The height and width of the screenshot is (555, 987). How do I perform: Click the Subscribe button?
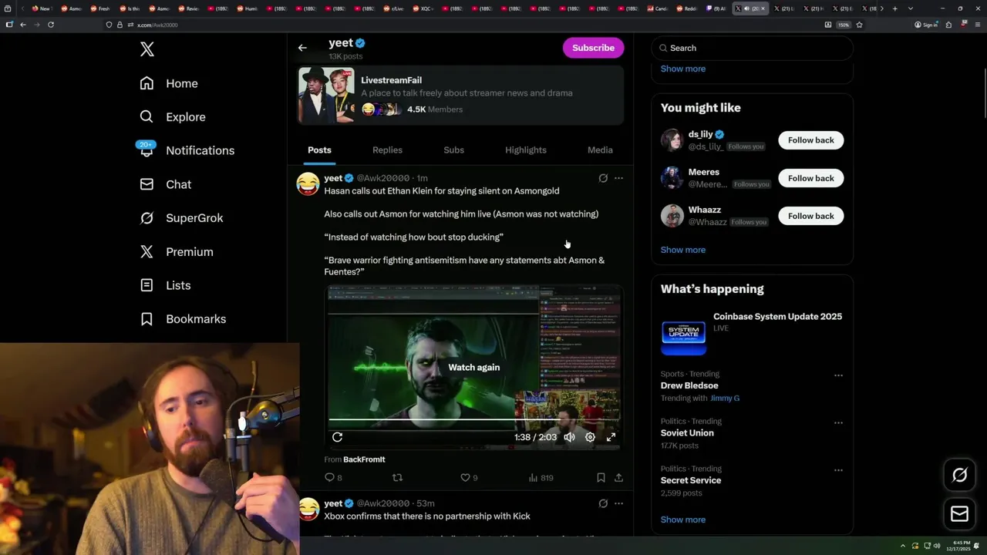pyautogui.click(x=593, y=48)
